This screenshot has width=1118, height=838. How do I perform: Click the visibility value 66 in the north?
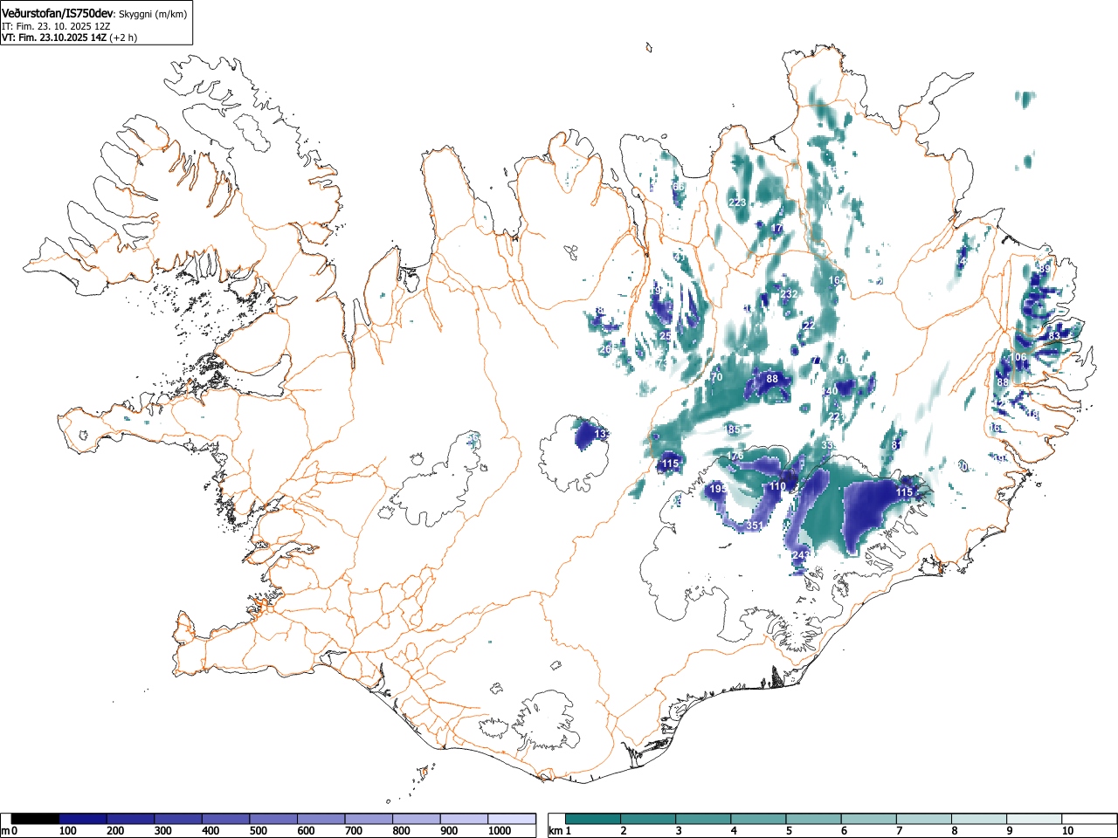(679, 187)
